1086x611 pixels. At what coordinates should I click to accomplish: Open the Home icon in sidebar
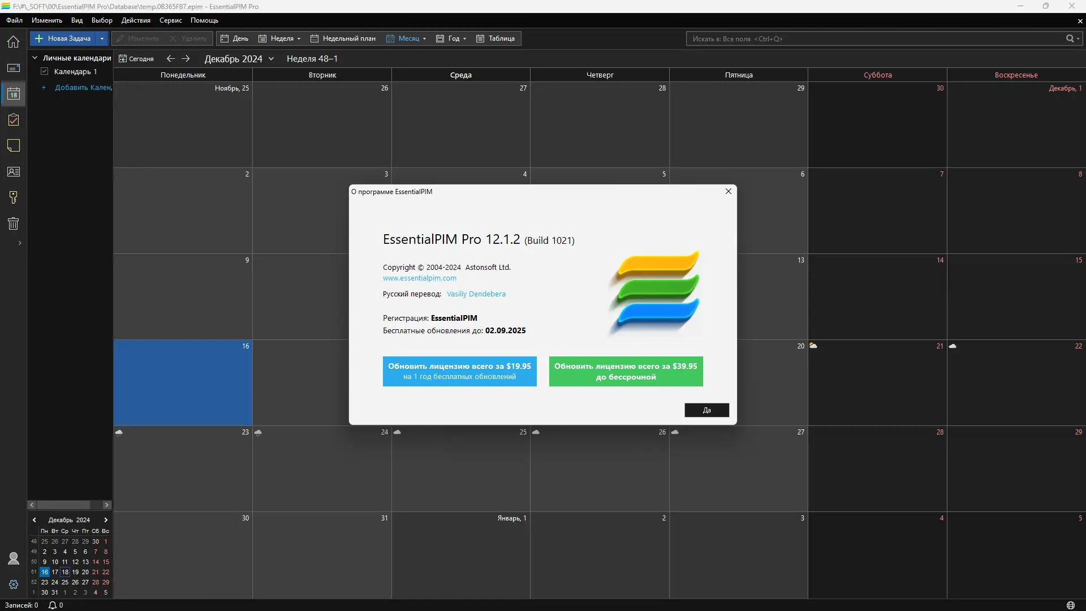pos(13,42)
